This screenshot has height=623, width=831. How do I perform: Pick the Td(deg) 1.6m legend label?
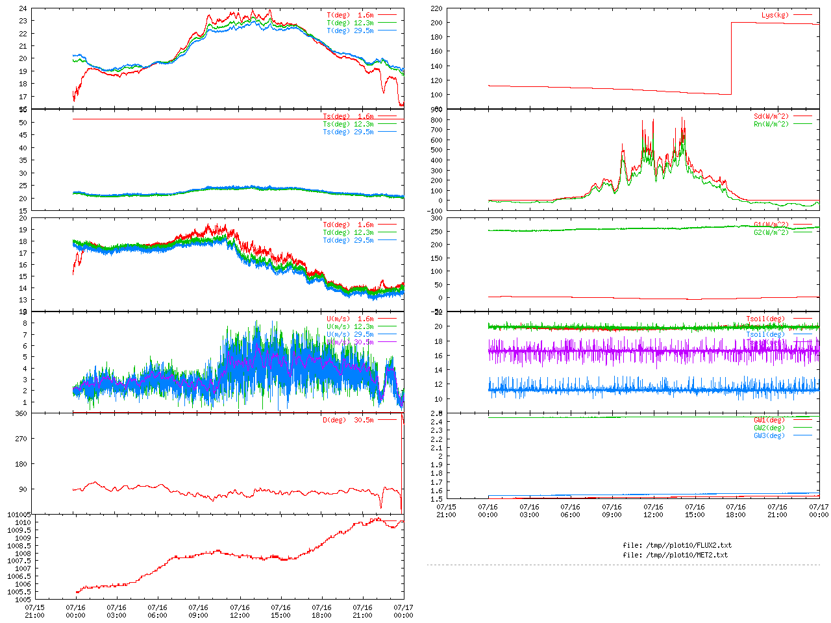(x=349, y=225)
